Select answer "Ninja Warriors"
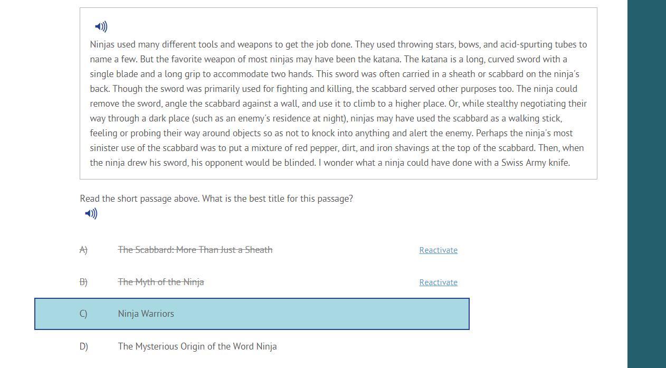Viewport: 666px width, 368px height. click(146, 314)
